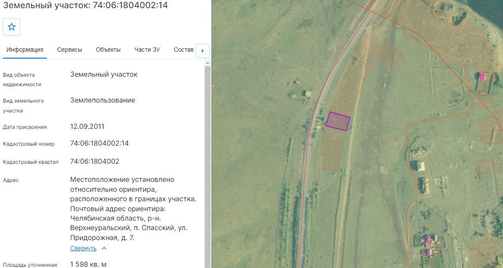Open the Информация tab
This screenshot has width=503, height=268.
pyautogui.click(x=25, y=50)
